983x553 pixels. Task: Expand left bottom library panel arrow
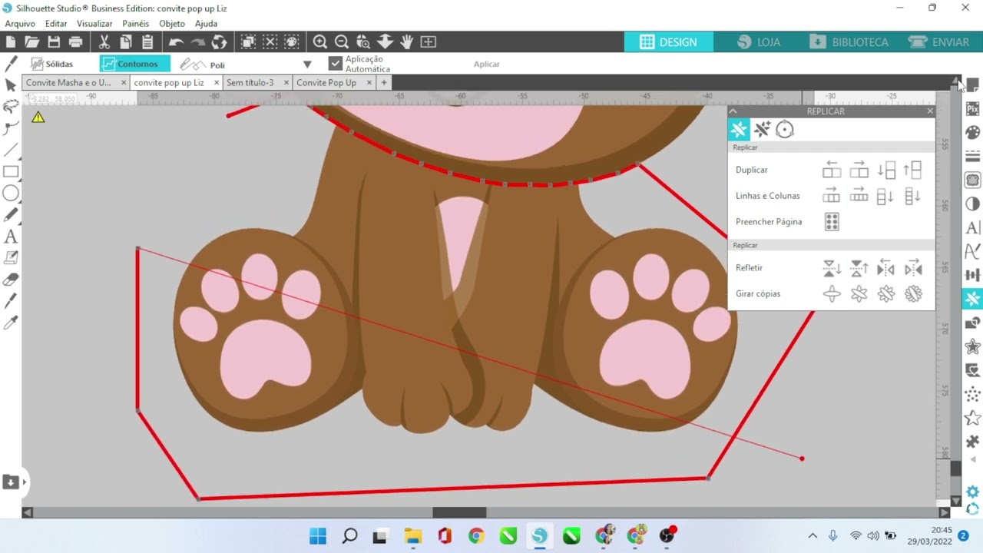tap(24, 482)
